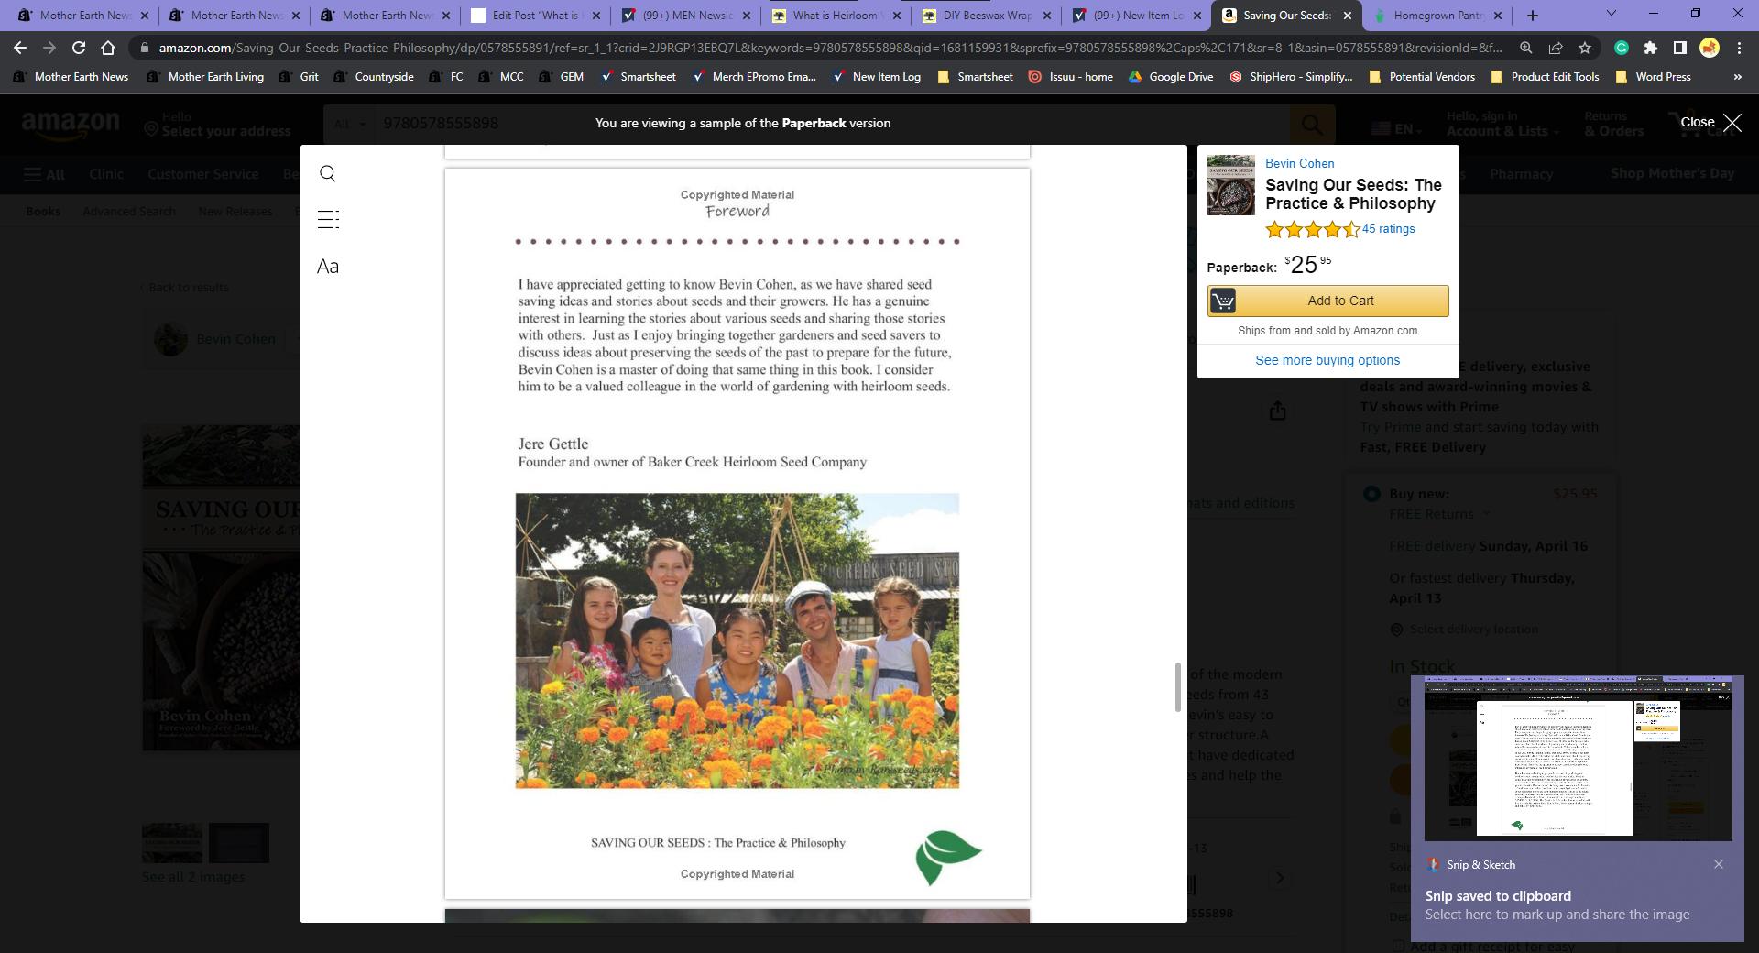Open the Product Edit Tools bookmark folder
1759x953 pixels.
coord(1545,77)
